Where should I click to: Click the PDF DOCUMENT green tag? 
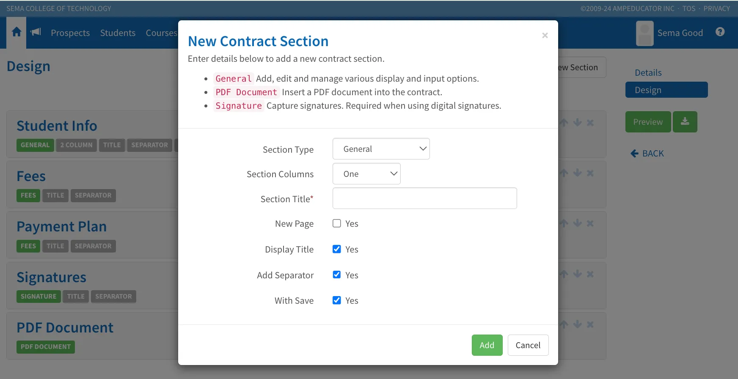(46, 347)
